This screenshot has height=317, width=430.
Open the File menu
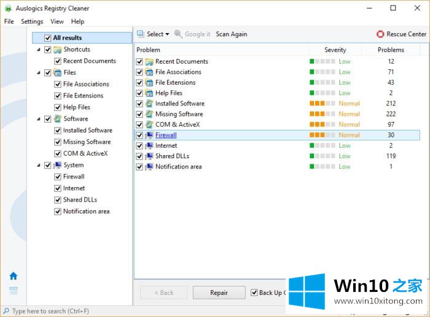point(9,21)
